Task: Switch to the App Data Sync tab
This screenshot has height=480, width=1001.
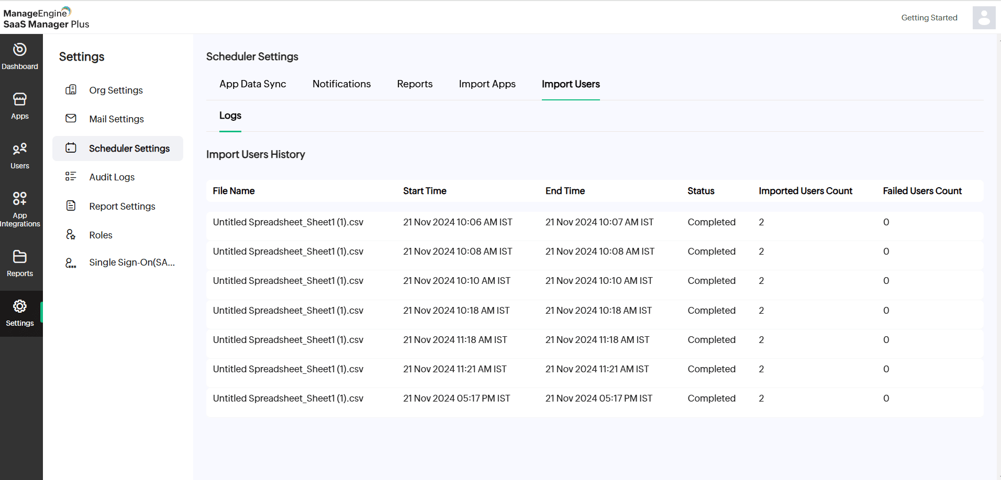Action: [252, 84]
